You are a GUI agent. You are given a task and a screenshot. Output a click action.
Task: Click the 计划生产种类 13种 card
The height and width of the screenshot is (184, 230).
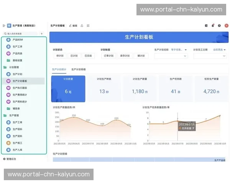104,89
